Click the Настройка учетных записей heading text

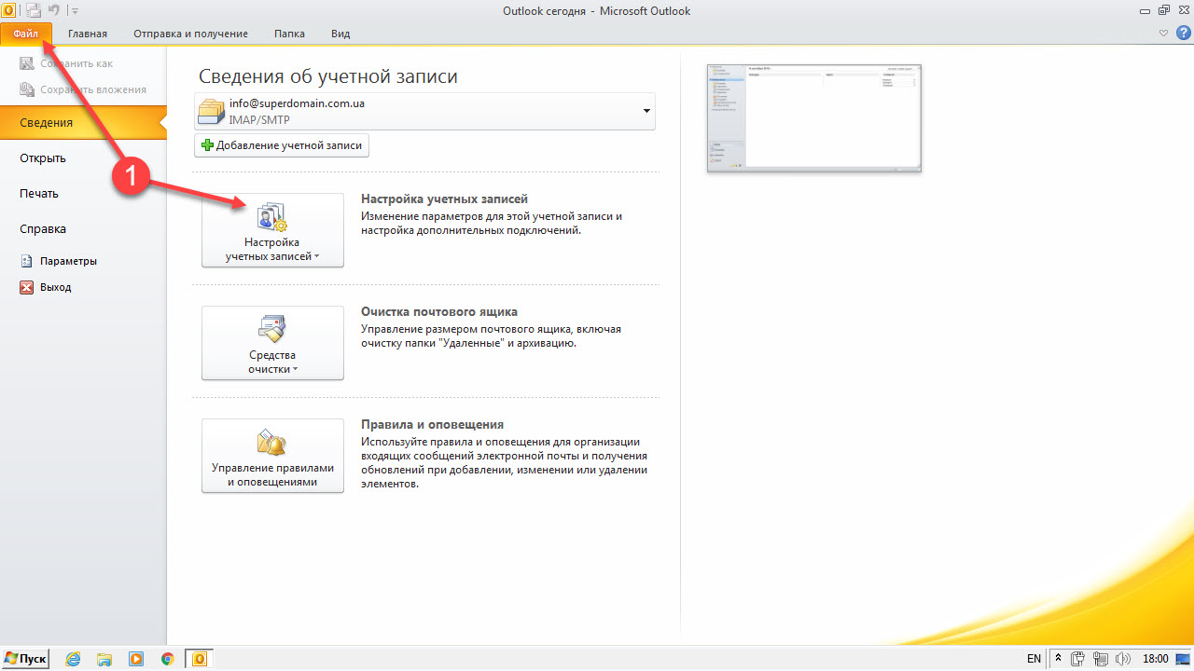[x=444, y=199]
